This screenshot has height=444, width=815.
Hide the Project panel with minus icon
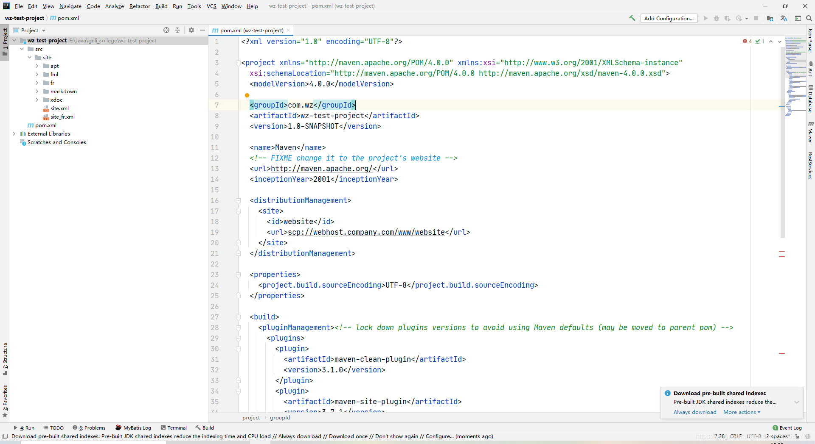[202, 30]
